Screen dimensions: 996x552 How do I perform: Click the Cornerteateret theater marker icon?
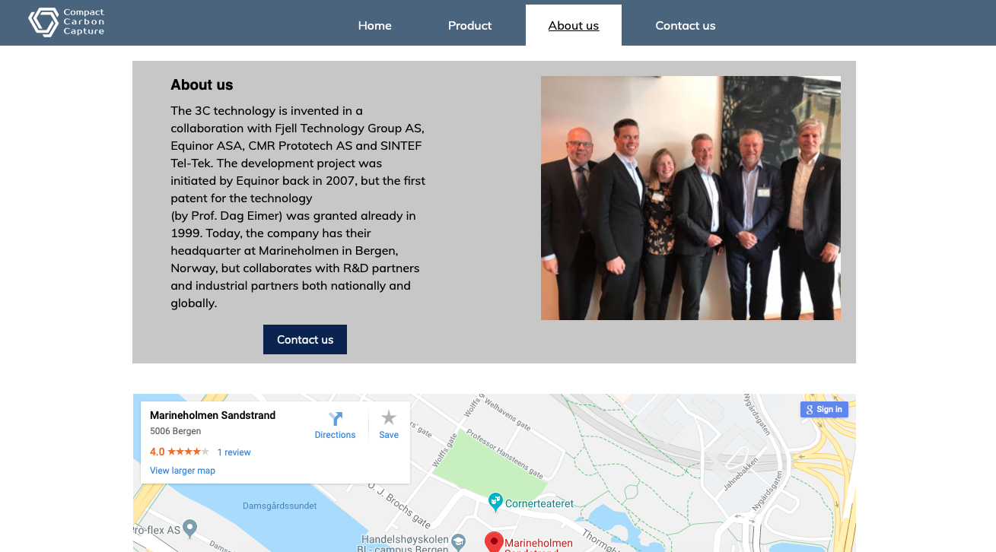496,502
